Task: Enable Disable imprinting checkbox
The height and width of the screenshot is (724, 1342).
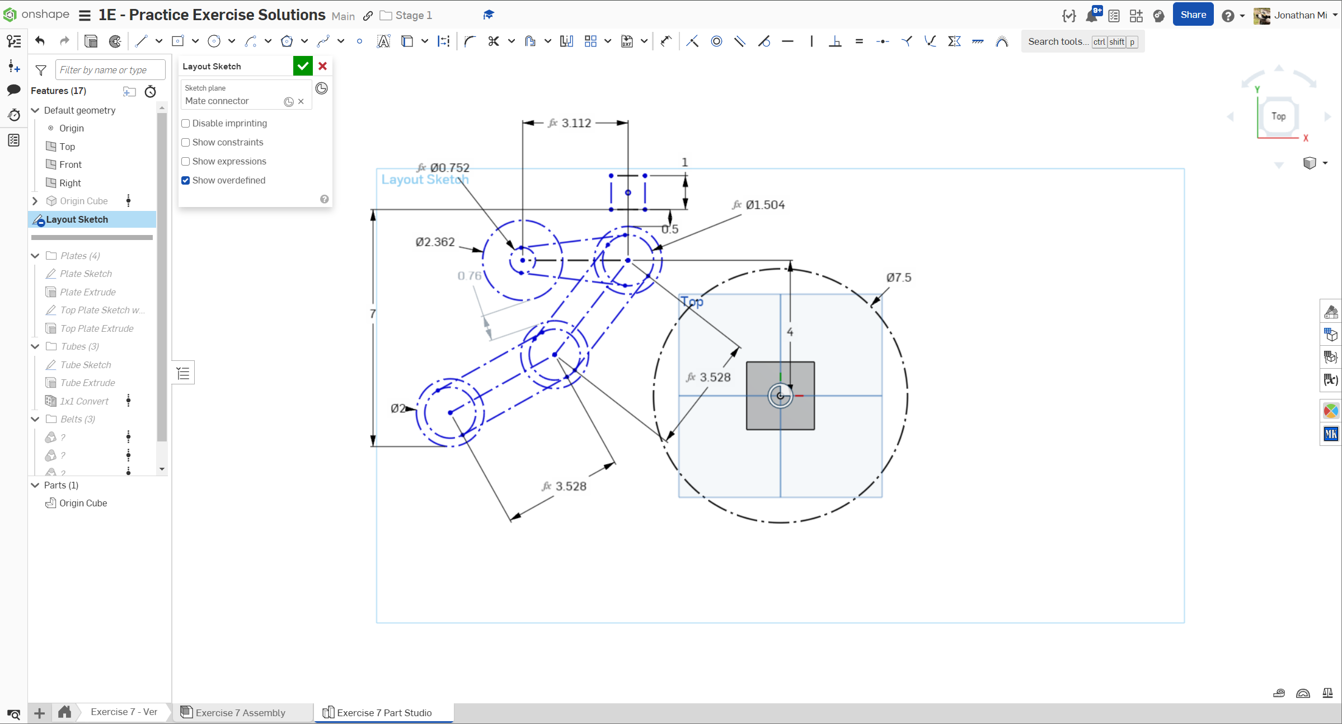Action: coord(186,123)
